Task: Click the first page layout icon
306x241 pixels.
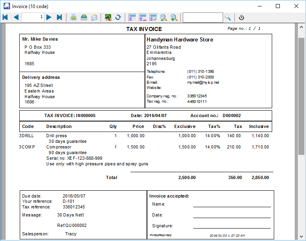Action: coord(132,17)
